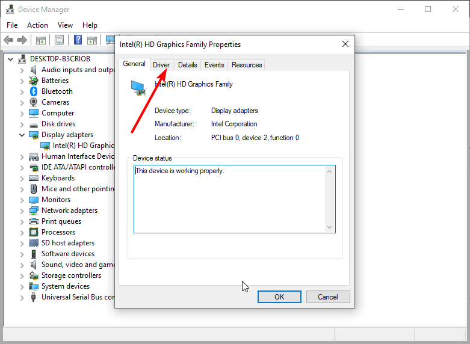This screenshot has height=344, width=470.
Task: Click Show/Hide Action Pane toolbar icon
Action: (x=91, y=40)
